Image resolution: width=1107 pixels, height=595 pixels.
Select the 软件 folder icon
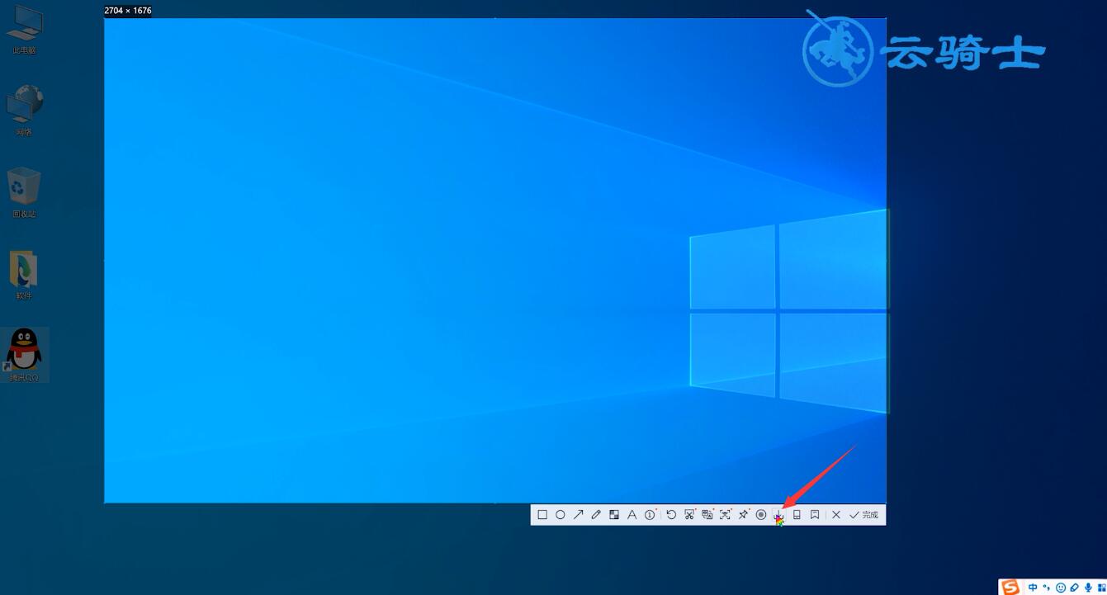point(24,275)
